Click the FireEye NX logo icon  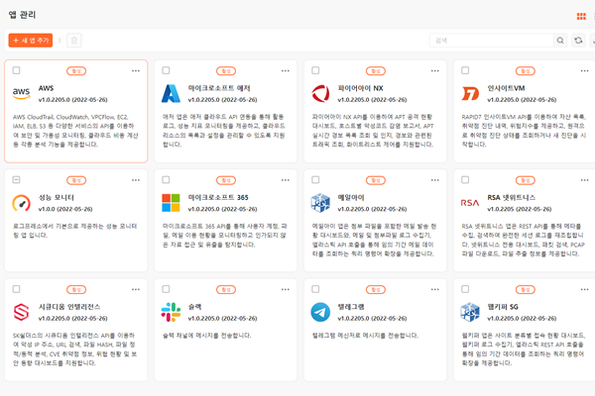pyautogui.click(x=320, y=94)
